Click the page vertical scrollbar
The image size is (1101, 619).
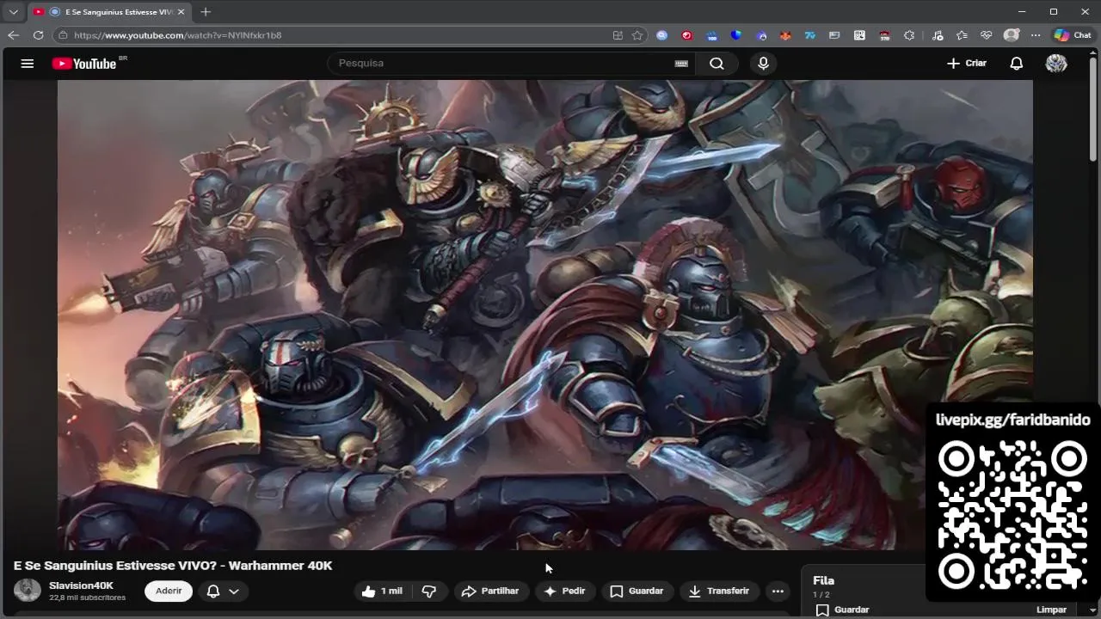(1093, 107)
